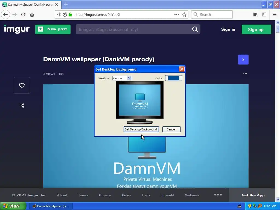Close the DamnVM wallpaper tab
This screenshot has width=280, height=210.
click(57, 5)
